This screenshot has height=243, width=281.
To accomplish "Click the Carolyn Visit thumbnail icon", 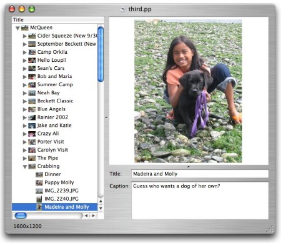I will [32, 150].
